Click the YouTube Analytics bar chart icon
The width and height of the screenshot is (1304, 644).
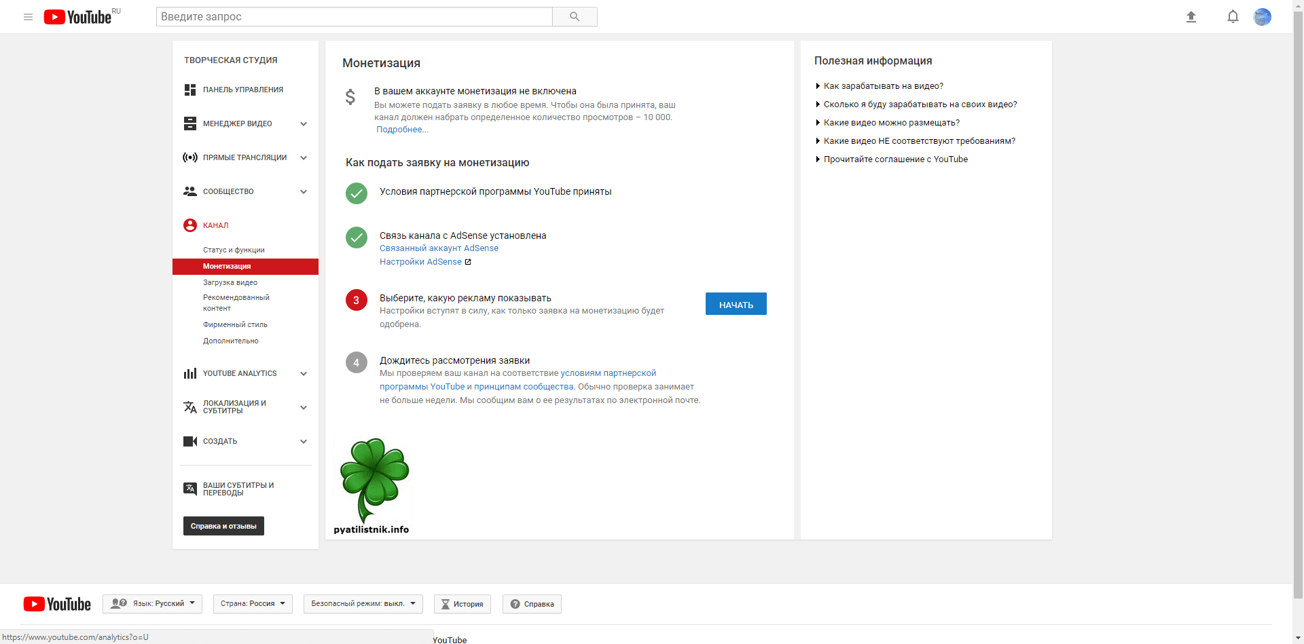[190, 373]
